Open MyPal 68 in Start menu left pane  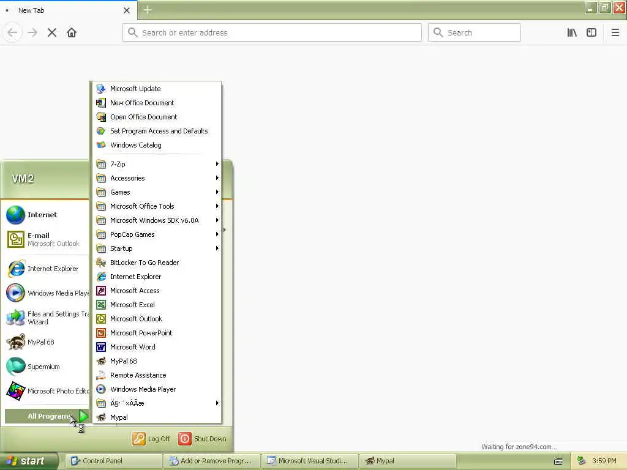pyautogui.click(x=47, y=342)
